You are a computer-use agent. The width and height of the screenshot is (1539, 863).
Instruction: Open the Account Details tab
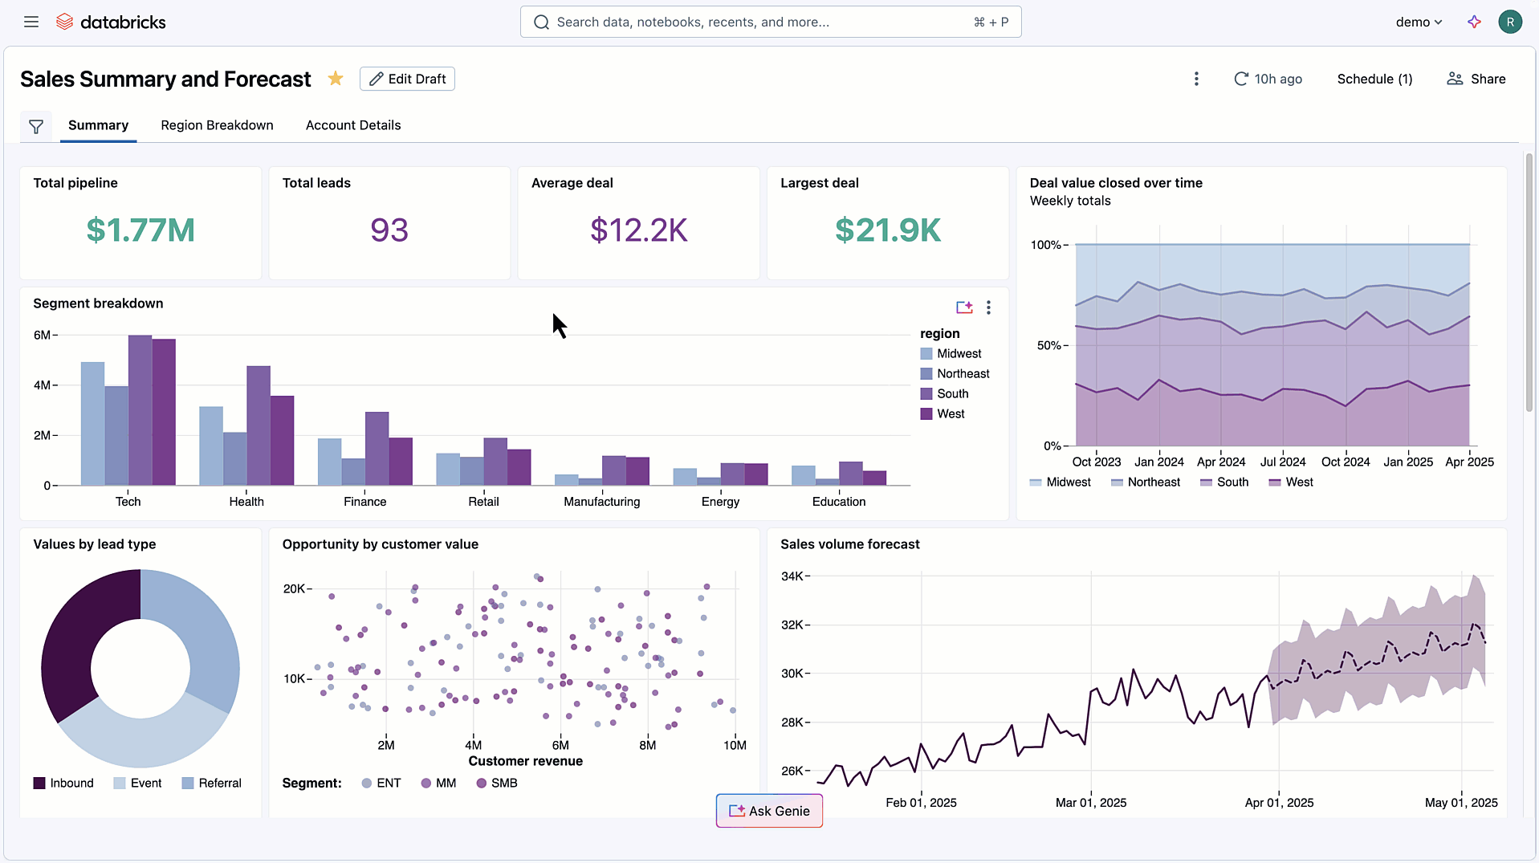[x=352, y=125]
